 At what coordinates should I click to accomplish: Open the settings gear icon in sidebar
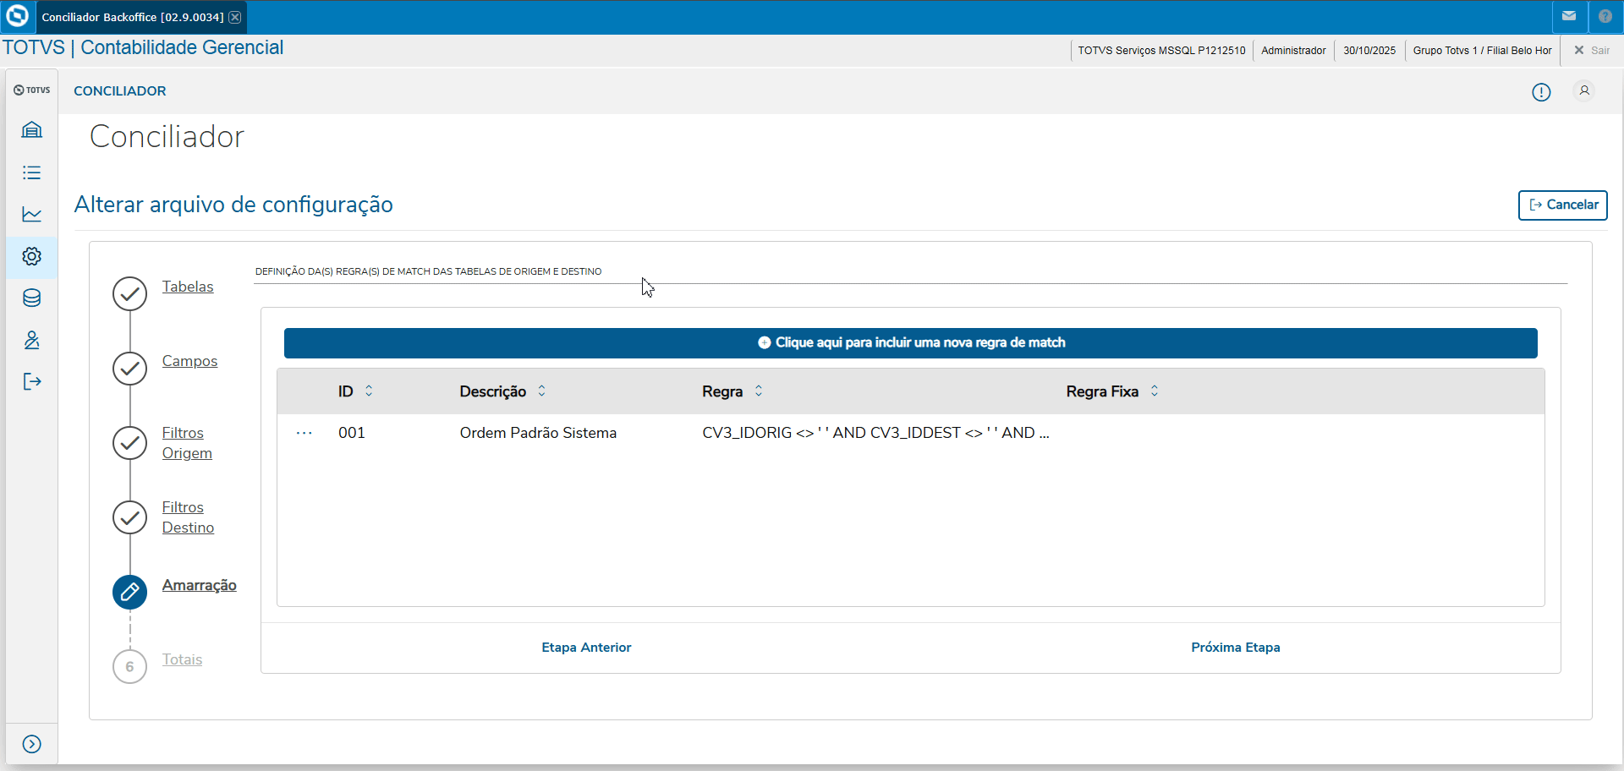pos(32,256)
